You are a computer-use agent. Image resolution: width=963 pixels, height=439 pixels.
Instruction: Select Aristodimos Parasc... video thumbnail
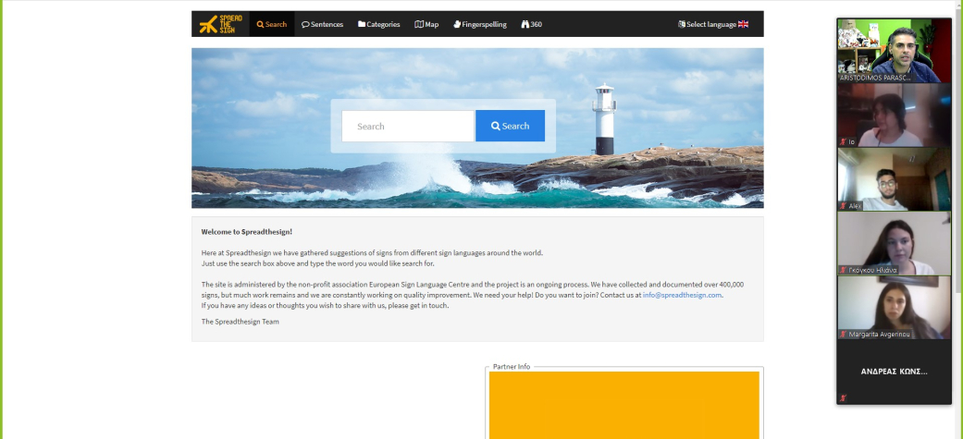coord(894,51)
